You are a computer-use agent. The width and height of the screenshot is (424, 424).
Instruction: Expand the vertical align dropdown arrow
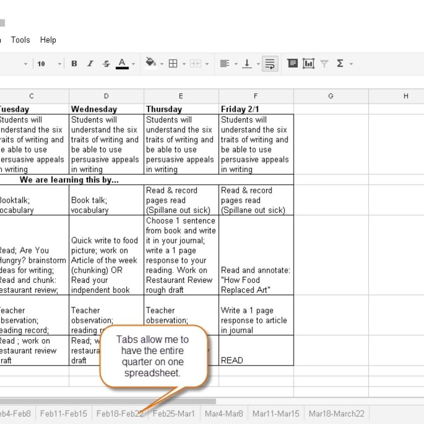[x=258, y=64]
